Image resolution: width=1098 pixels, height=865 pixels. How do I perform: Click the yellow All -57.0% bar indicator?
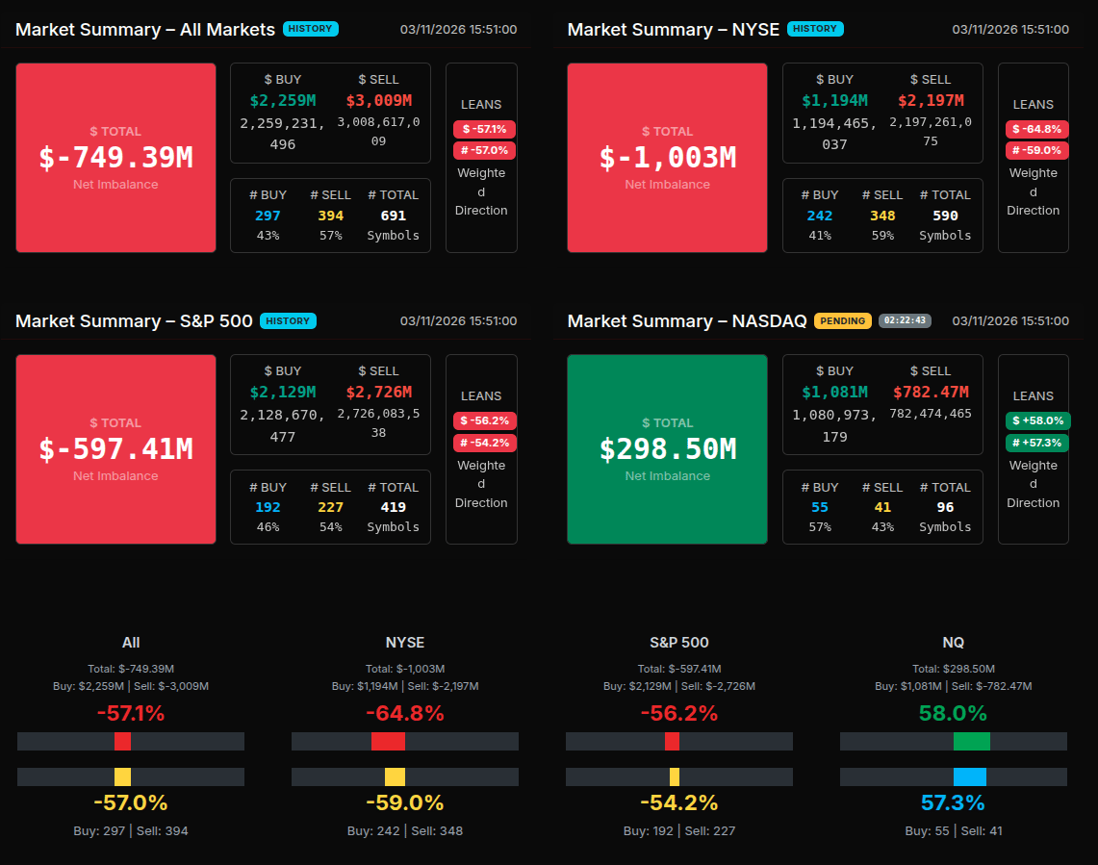(122, 776)
